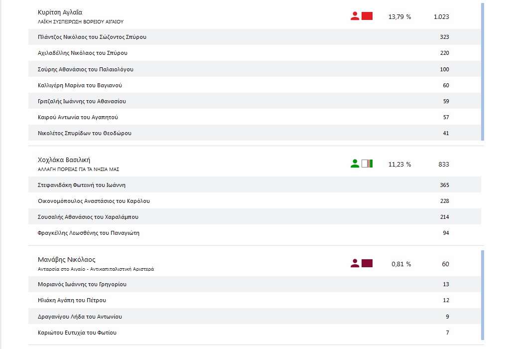Click the maroon party color swatch
Screen dimensions: 511x349
click(367, 263)
